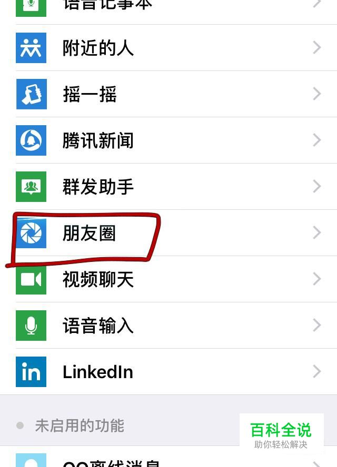Tap the 视频聊天 video camera icon

tap(31, 279)
